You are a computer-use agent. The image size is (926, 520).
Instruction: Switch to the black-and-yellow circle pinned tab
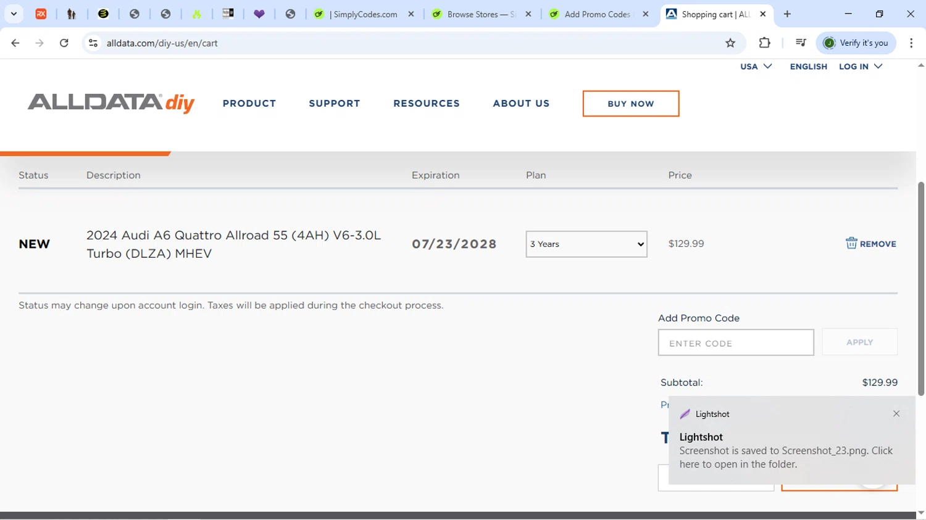tap(103, 14)
